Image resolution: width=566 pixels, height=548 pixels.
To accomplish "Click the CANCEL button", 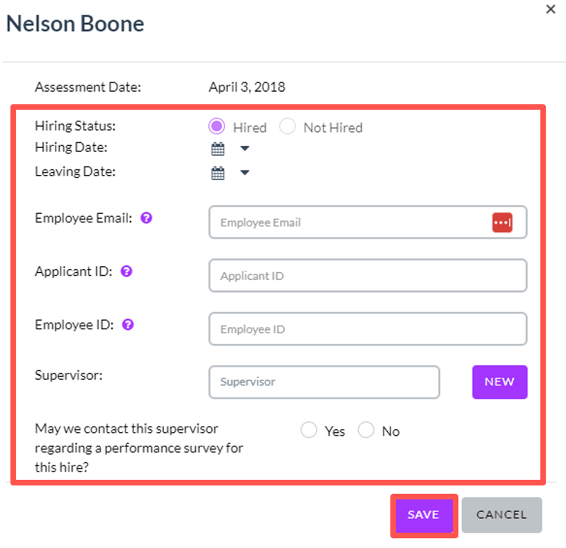I will pyautogui.click(x=502, y=515).
